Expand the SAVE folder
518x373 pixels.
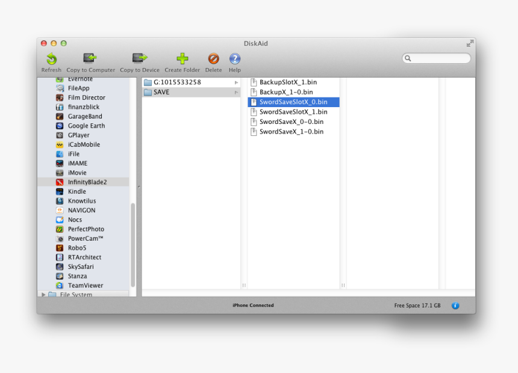pyautogui.click(x=236, y=91)
